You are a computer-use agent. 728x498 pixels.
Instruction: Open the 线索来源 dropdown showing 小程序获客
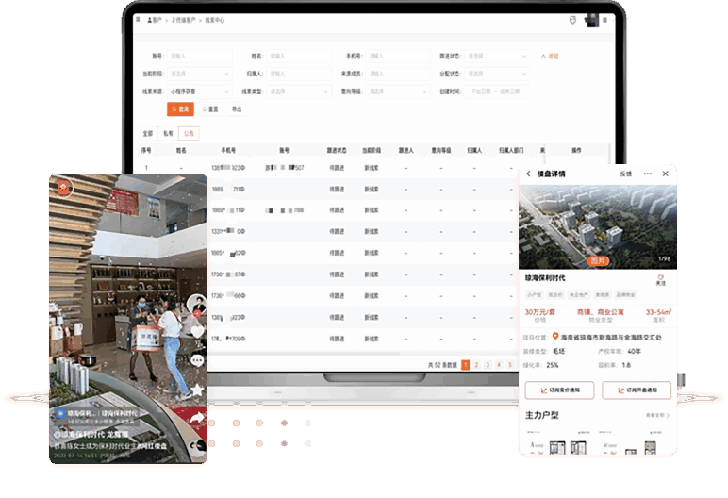pyautogui.click(x=199, y=91)
